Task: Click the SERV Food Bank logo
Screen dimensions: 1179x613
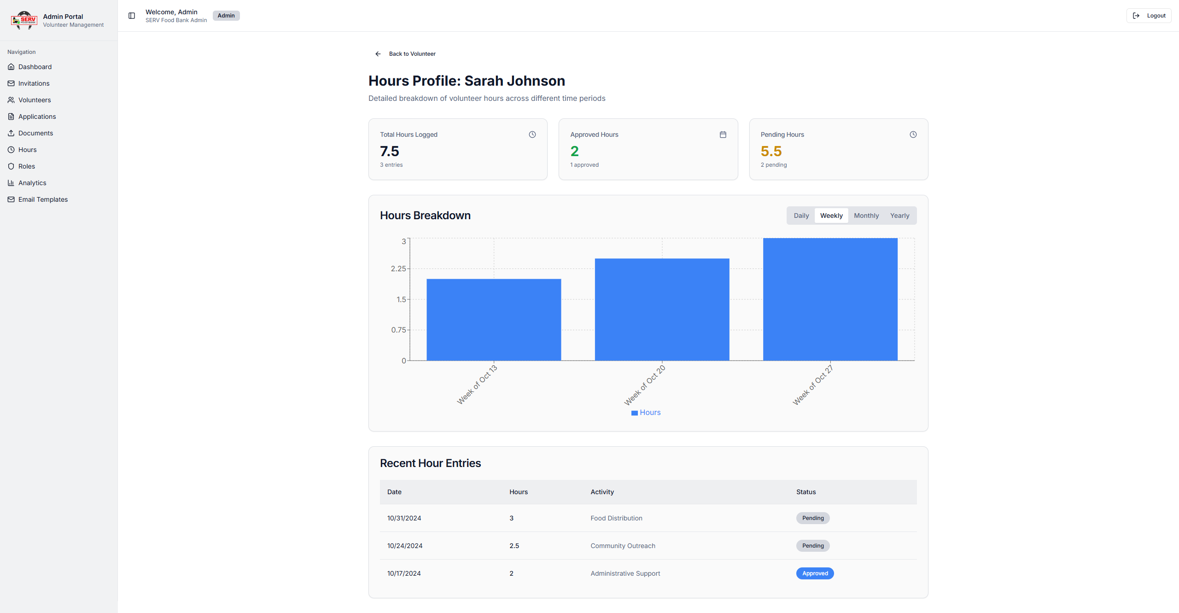Action: click(x=24, y=20)
